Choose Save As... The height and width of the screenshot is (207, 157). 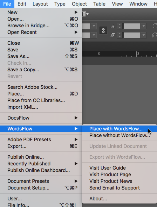pos(41,56)
